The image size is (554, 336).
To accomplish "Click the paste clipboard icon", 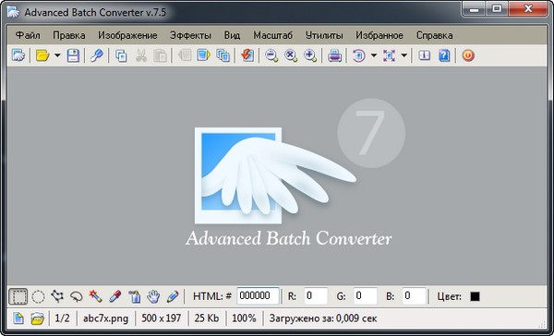I will (x=160, y=55).
